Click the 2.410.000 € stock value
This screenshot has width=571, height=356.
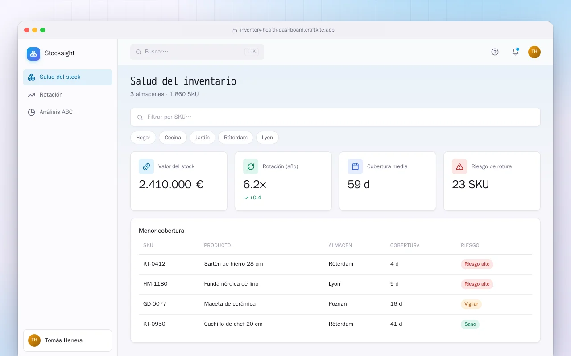171,184
